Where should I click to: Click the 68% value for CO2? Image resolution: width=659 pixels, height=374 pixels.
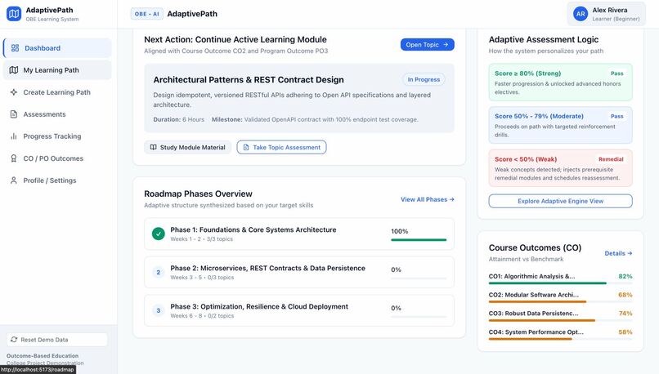[x=625, y=295]
